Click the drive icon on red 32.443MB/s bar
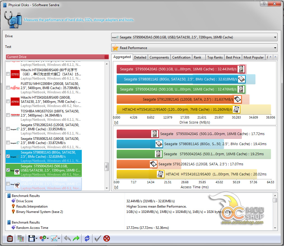The image size is (284, 246). click(x=241, y=69)
